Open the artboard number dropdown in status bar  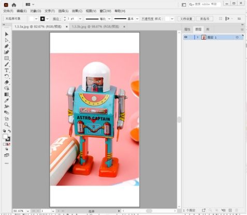[x=53, y=211]
